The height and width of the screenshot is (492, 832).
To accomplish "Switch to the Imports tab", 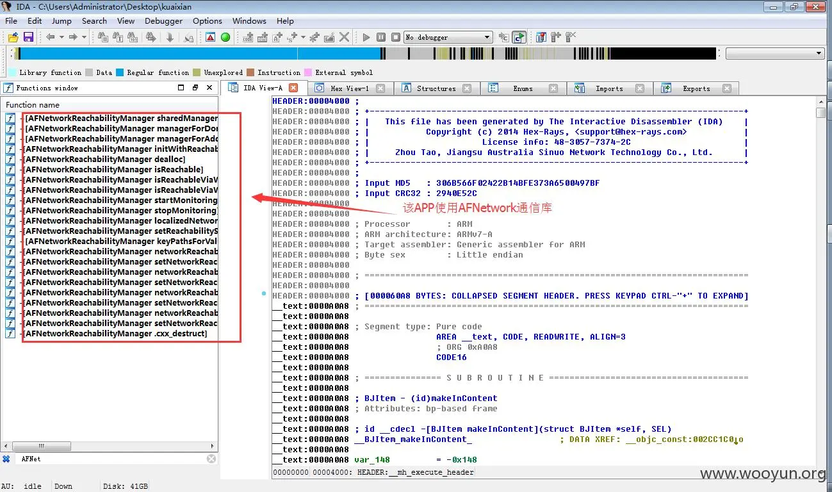I will click(x=608, y=88).
